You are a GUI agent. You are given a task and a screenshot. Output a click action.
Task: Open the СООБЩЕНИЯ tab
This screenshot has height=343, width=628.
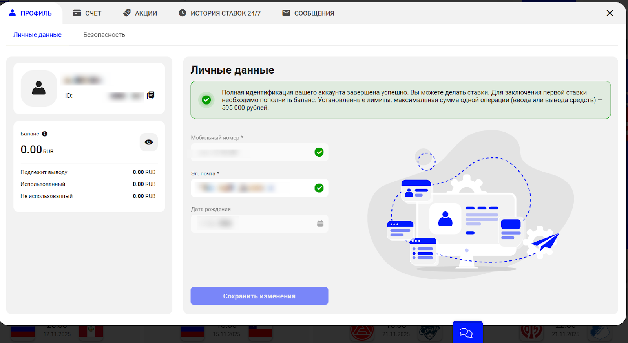[308, 13]
